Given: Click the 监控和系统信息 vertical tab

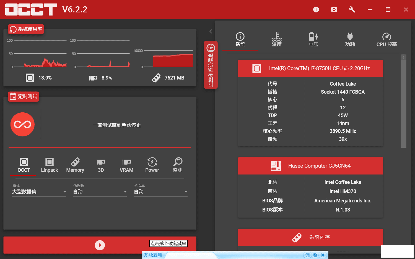Looking at the screenshot, I should coord(211,65).
